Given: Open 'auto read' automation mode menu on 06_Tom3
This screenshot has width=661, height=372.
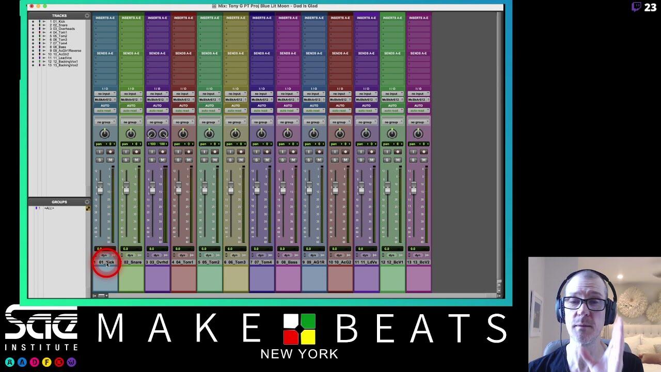Looking at the screenshot, I should [x=235, y=111].
